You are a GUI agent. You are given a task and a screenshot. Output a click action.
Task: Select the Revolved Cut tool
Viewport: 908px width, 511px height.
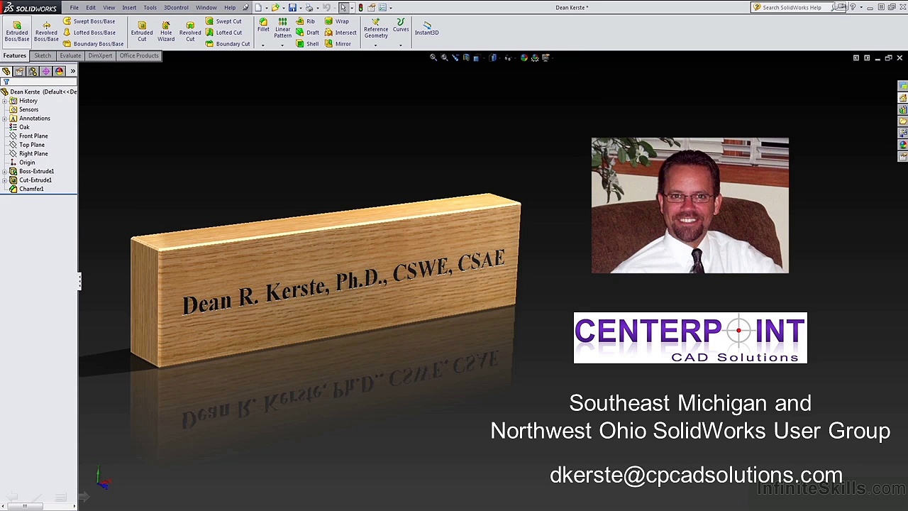tap(190, 31)
